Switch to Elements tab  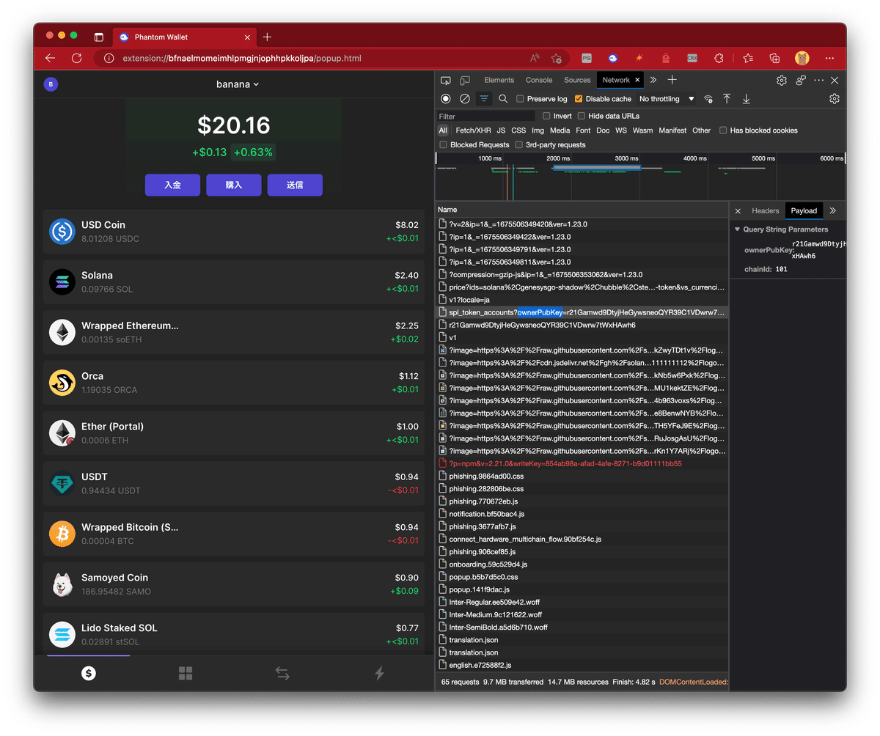point(499,80)
